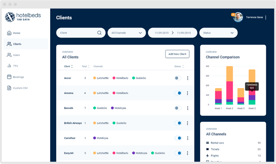Open kebab menu beside Terrence Gene

pyautogui.click(x=266, y=18)
